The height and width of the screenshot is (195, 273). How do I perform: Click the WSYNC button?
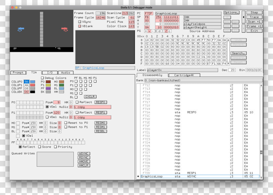pos(84,153)
